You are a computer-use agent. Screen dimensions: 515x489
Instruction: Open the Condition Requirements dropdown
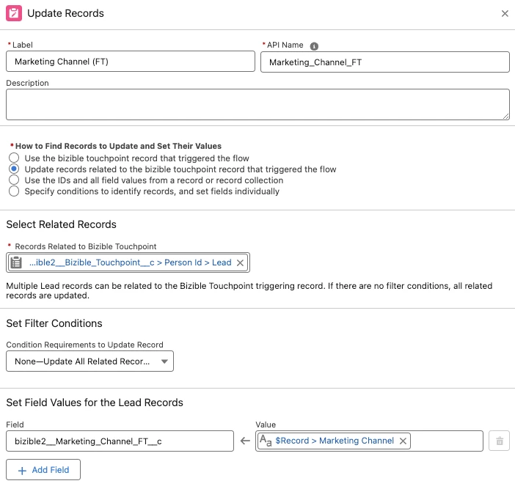tap(90, 361)
